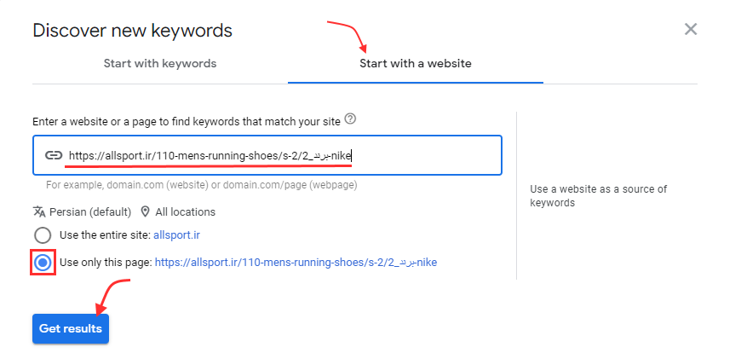Click the Use only this page label text
741x353 pixels.
pyautogui.click(x=106, y=263)
